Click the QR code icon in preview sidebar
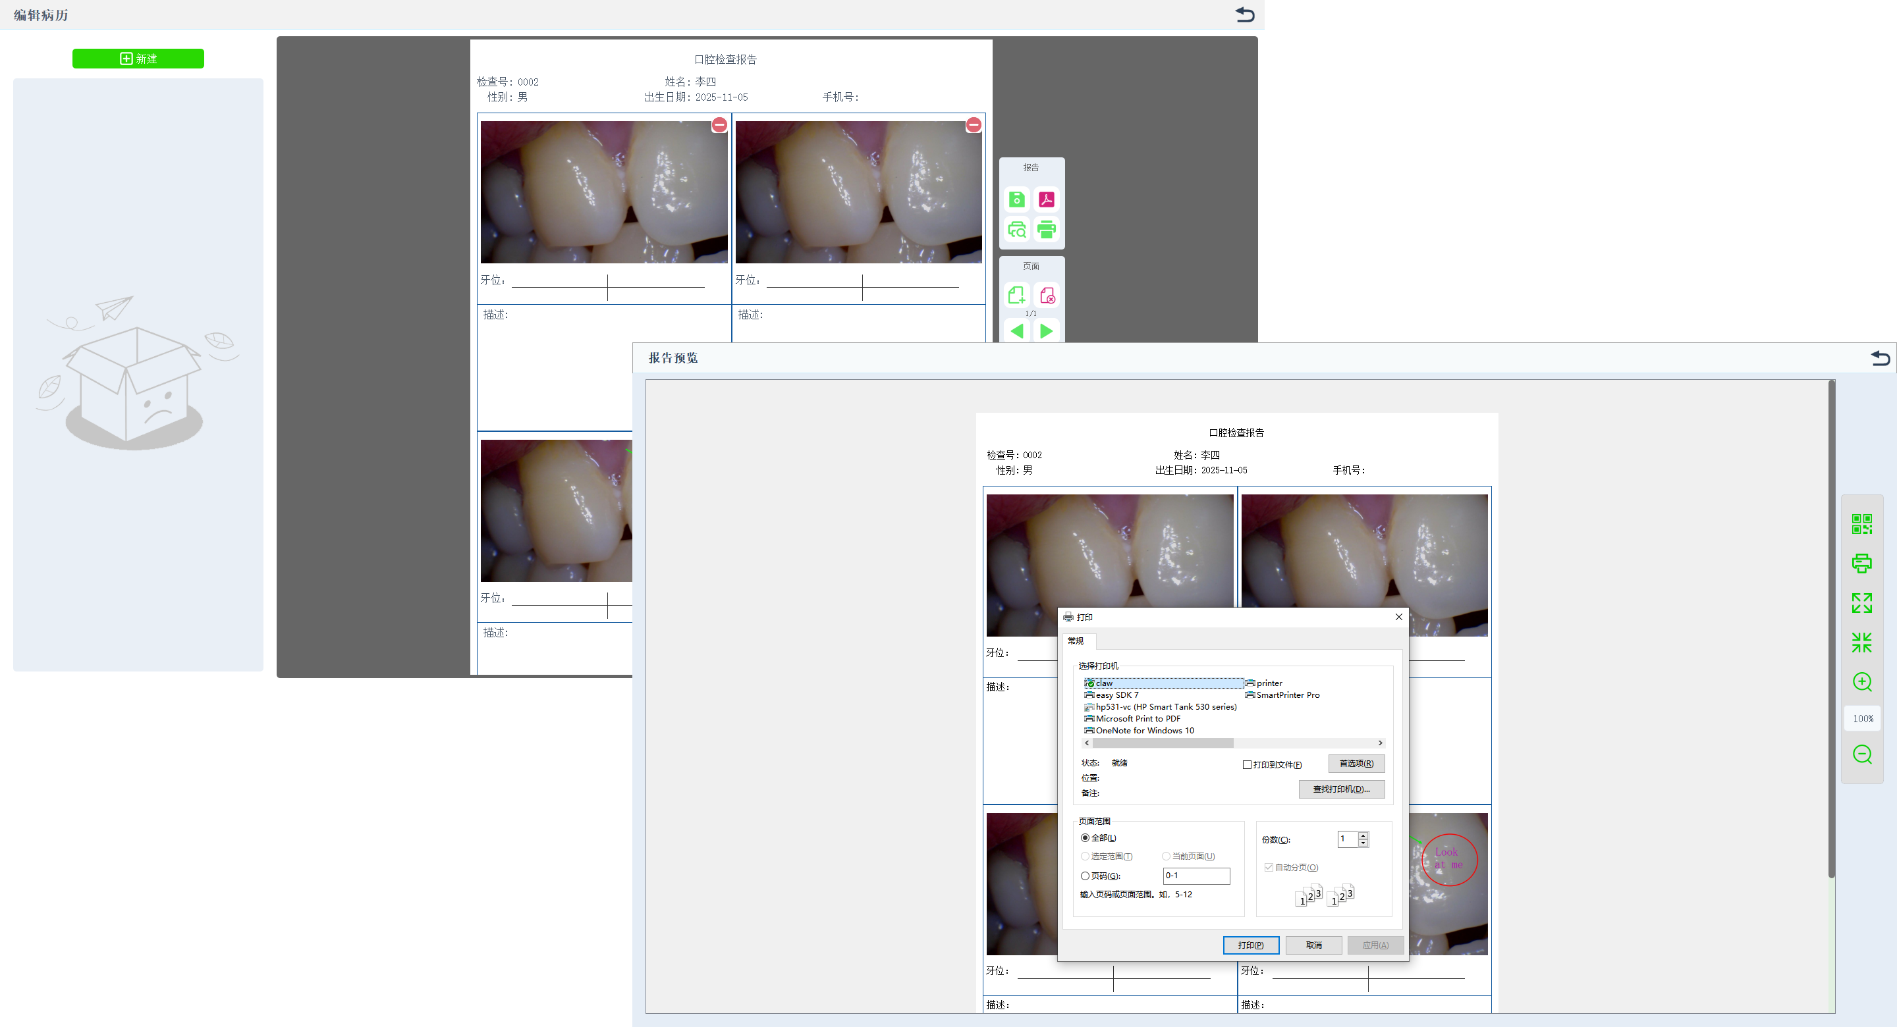The width and height of the screenshot is (1897, 1027). click(1861, 524)
